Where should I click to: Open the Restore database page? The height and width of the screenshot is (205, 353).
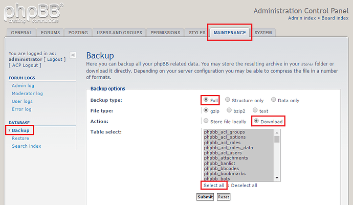(20, 139)
